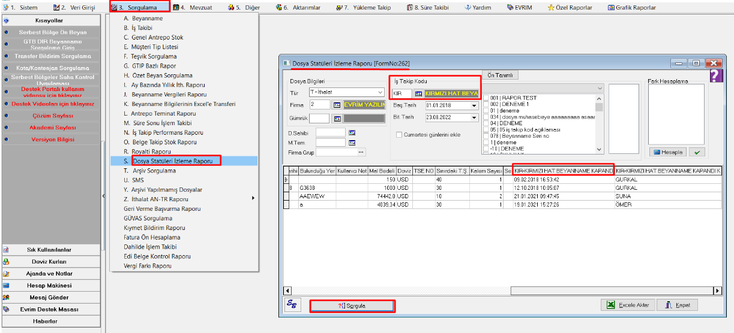Check the '078 | Beyanname Seri no' item
Viewport: 734px width, 333px height.
487,137
